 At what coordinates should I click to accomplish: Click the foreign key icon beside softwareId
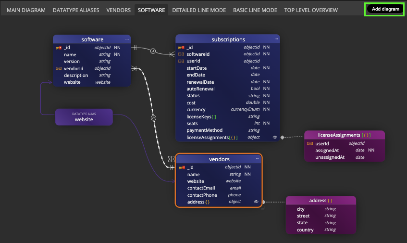[x=181, y=54]
